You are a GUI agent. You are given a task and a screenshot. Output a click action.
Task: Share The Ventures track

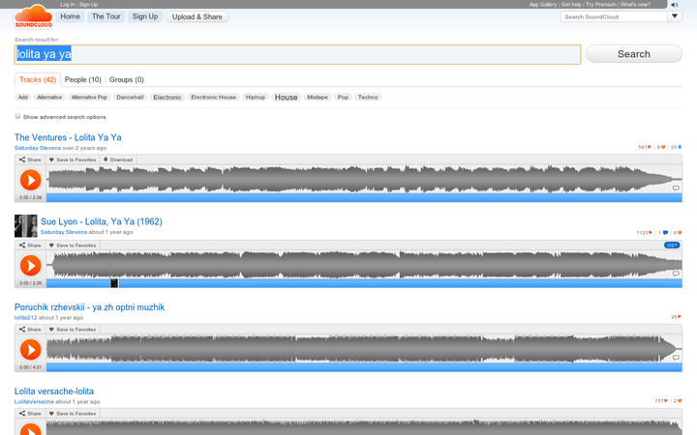[x=30, y=159]
